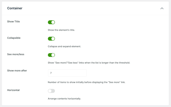Screen dimensions: 171x107
Task: Click the "Arrange contents horizontally" description
Action: click(64, 99)
